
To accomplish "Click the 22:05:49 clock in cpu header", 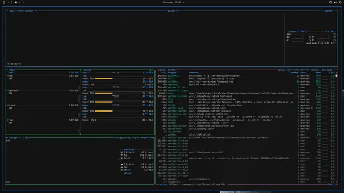I will pyautogui.click(x=173, y=11).
